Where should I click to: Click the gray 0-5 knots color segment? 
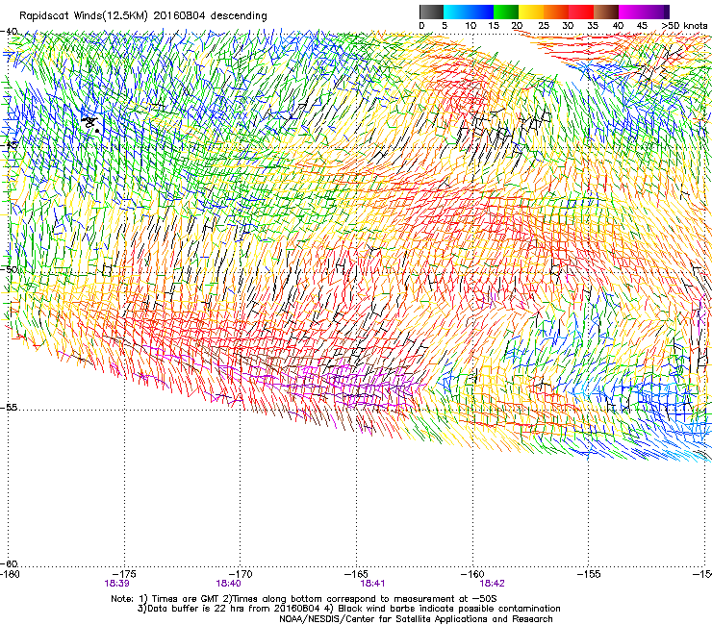pyautogui.click(x=431, y=12)
